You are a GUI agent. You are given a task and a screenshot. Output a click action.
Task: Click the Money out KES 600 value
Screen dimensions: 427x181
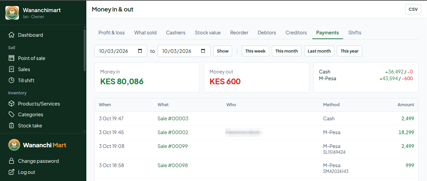(x=225, y=82)
